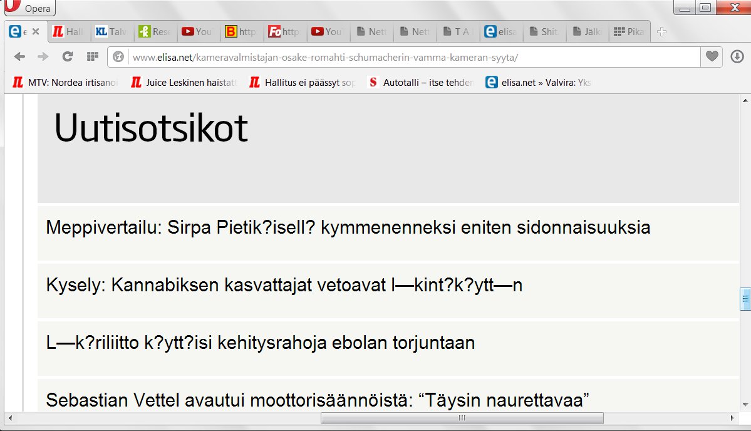Image resolution: width=751 pixels, height=431 pixels.
Task: Click the forward navigation arrow
Action: click(x=43, y=57)
